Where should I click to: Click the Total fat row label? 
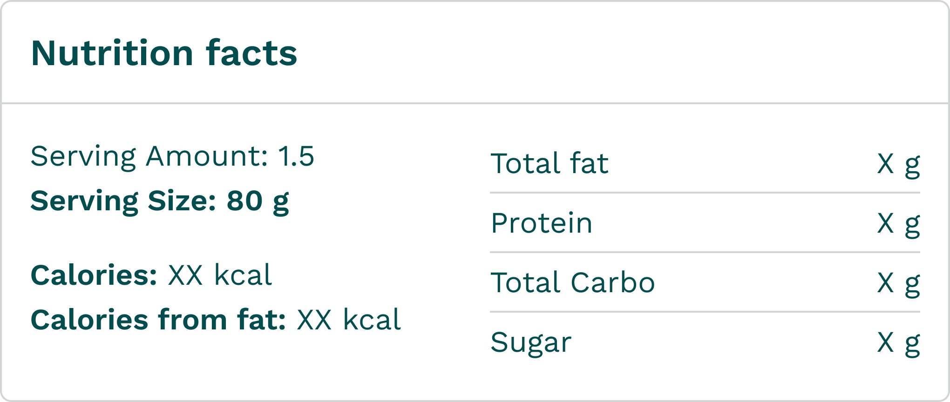point(550,163)
